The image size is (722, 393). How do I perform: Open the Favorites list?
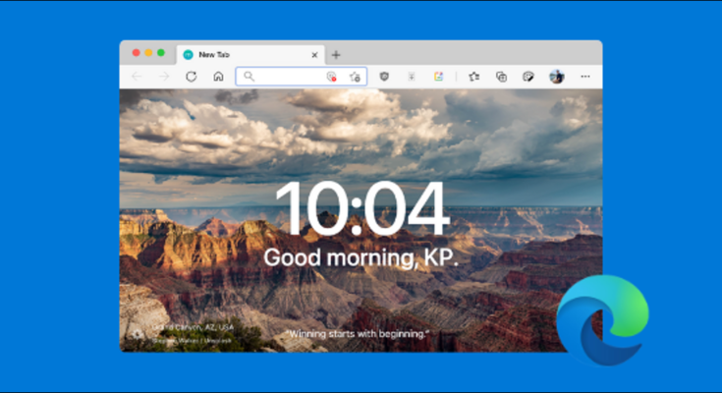point(474,76)
